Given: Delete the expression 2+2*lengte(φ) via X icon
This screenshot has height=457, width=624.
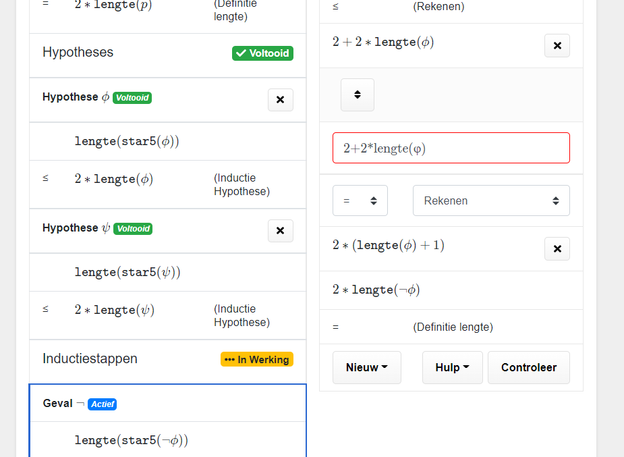Looking at the screenshot, I should coord(557,45).
